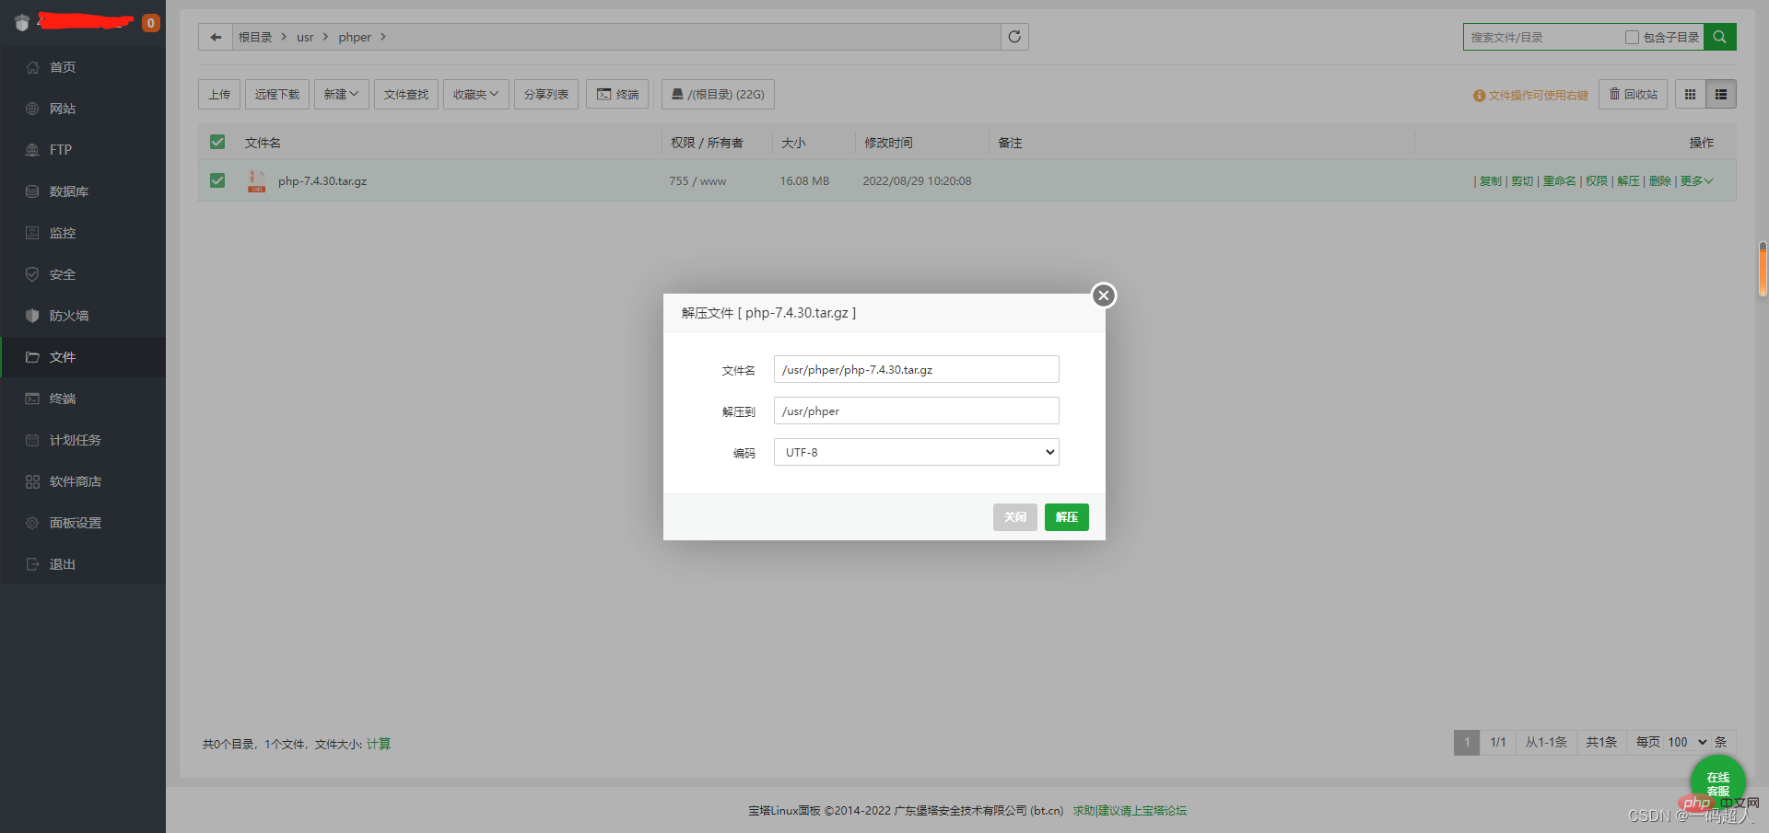Open the 首页 sidebar menu item
Image resolution: width=1769 pixels, height=833 pixels.
pyautogui.click(x=83, y=67)
